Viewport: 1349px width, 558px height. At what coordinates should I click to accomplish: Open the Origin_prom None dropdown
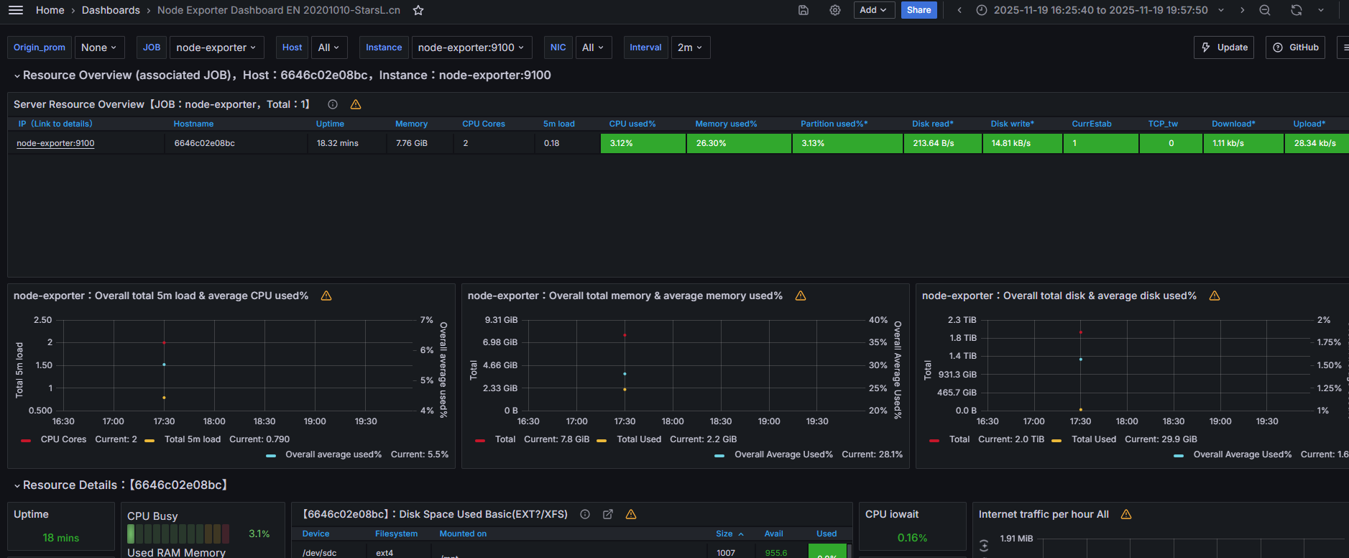pyautogui.click(x=99, y=47)
